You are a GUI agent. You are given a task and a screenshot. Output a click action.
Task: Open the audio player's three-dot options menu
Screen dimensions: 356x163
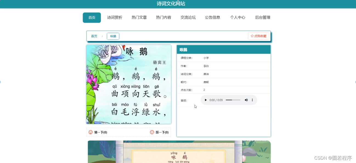tap(252, 100)
